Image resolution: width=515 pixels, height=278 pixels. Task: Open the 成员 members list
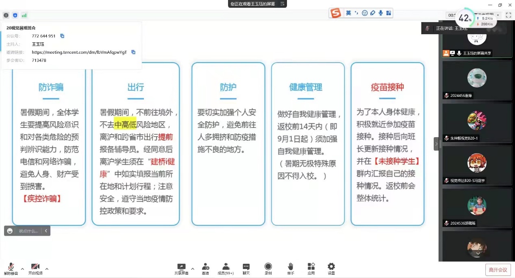226,269
